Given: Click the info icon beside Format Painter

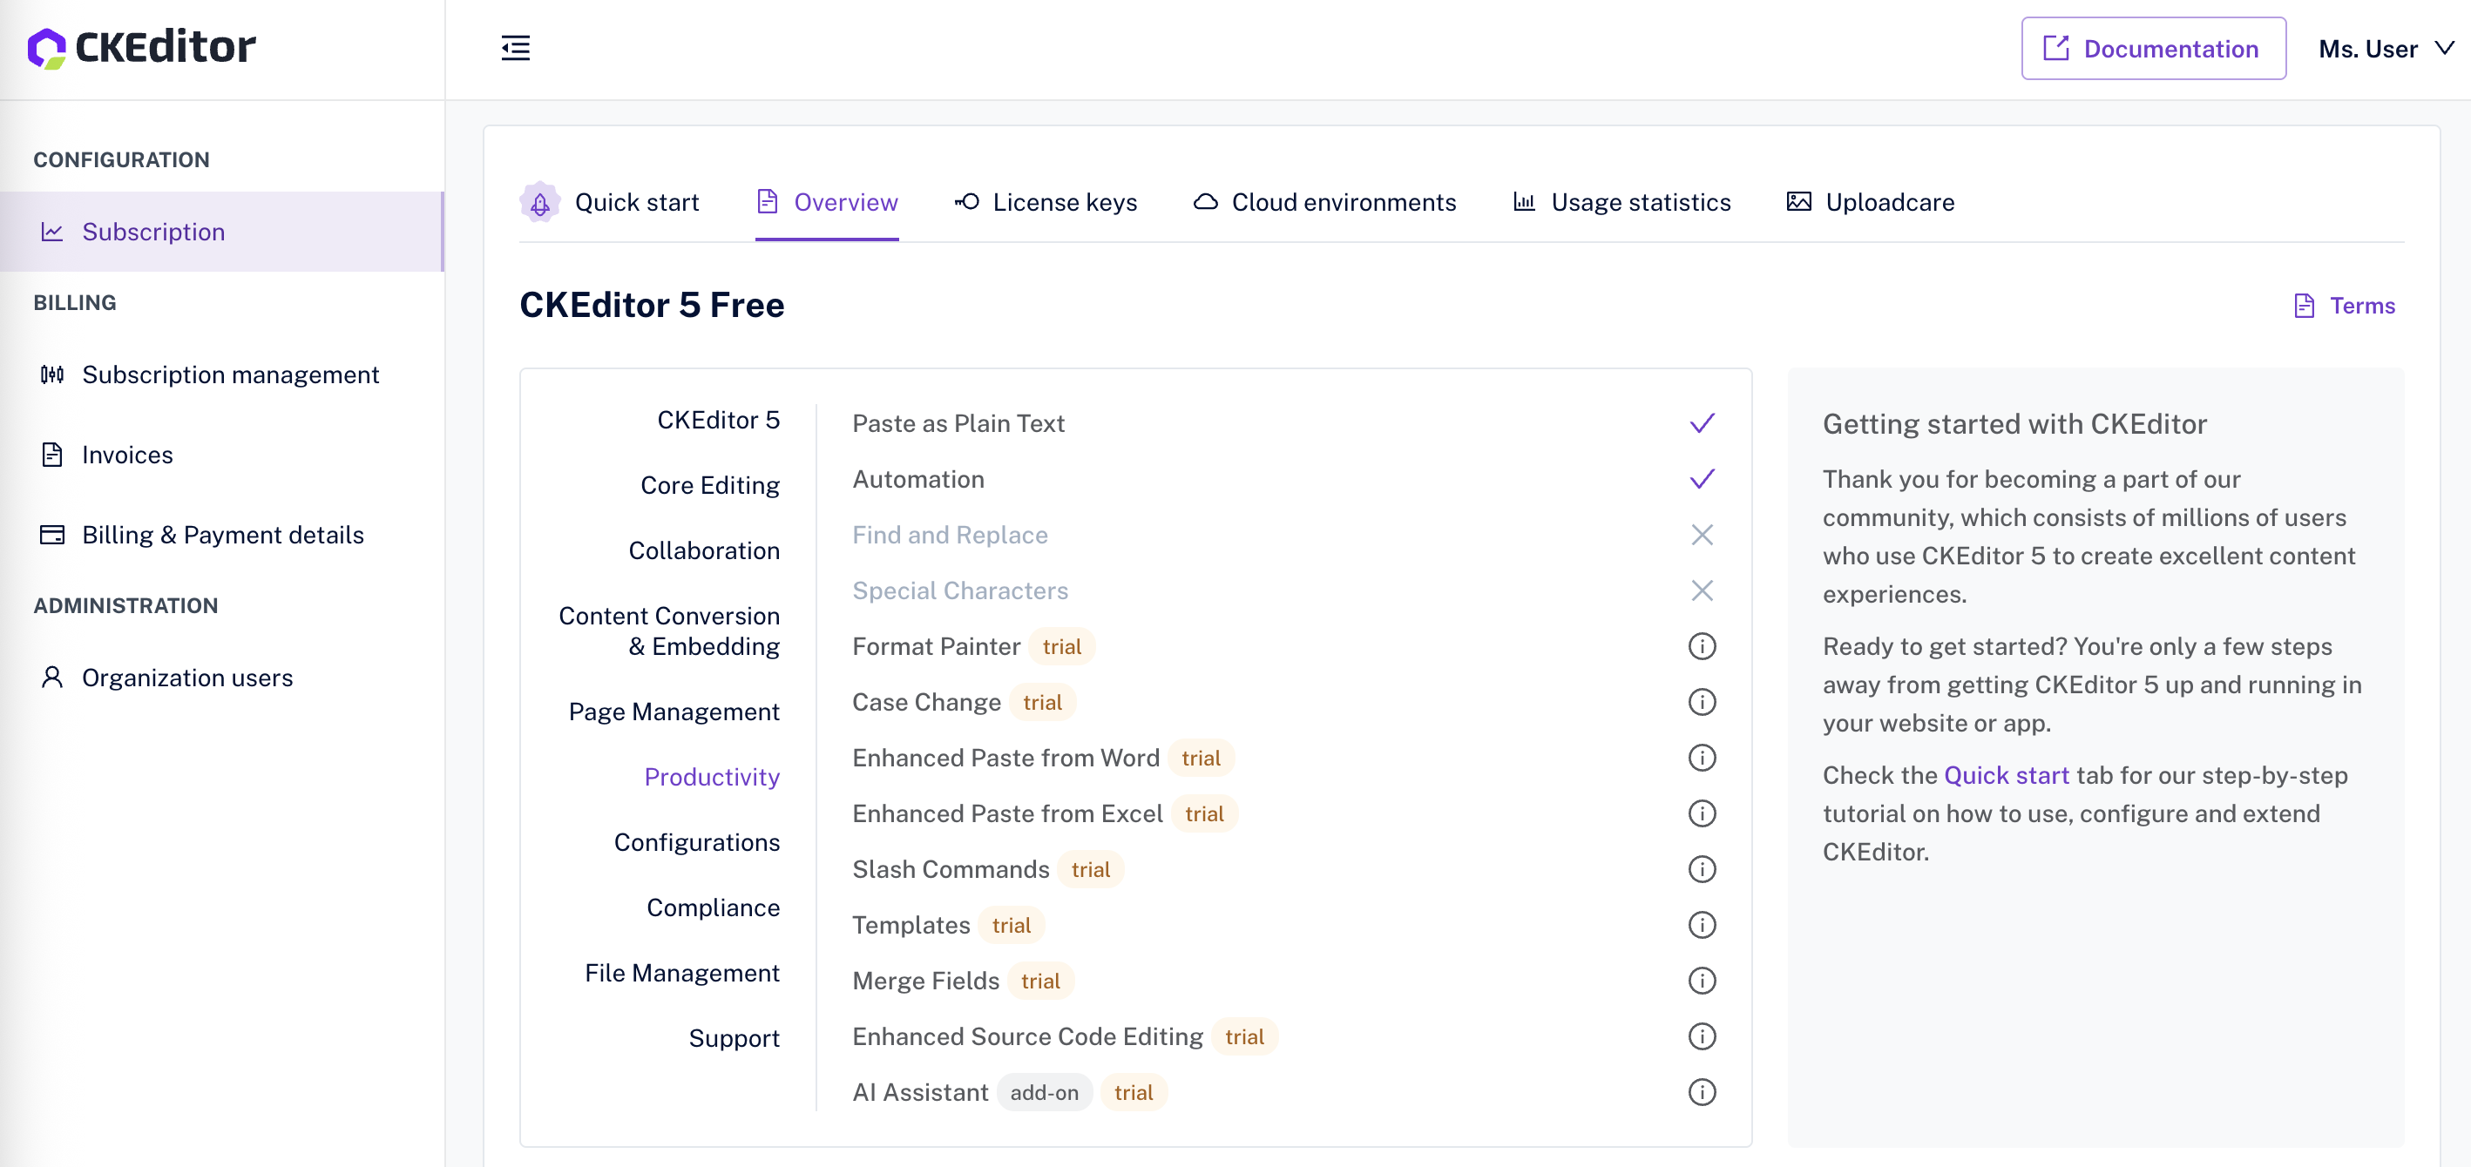Looking at the screenshot, I should [1701, 646].
